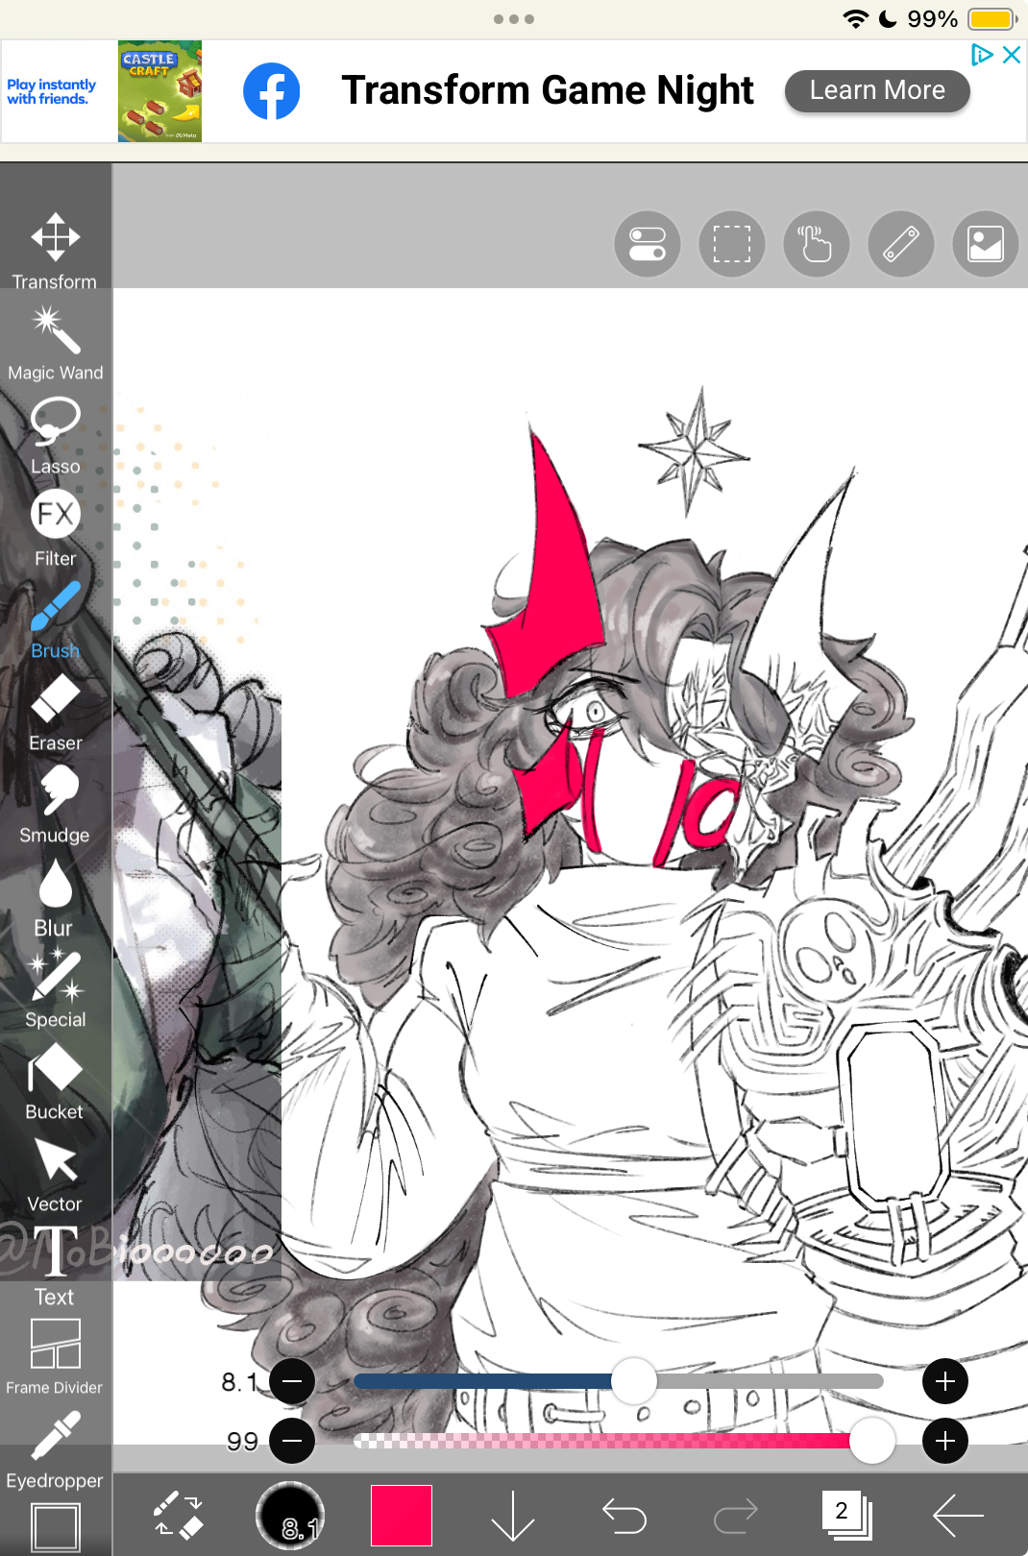1028x1556 pixels.
Task: Select the Magic Wand tool
Action: [55, 342]
